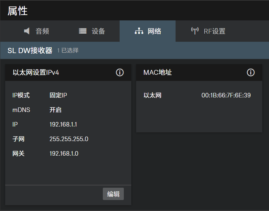269x211 pixels.
Task: Click the 1 已选择 selection count
Action: [68, 50]
